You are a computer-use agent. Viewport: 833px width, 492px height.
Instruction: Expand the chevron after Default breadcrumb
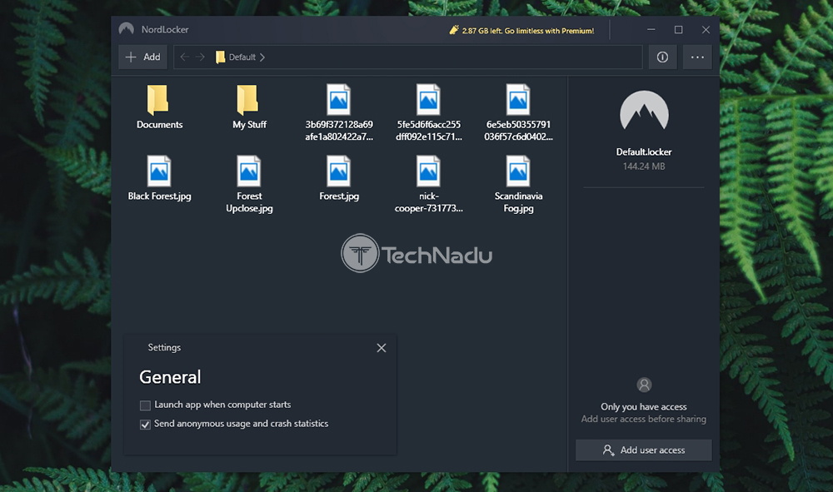pyautogui.click(x=262, y=57)
